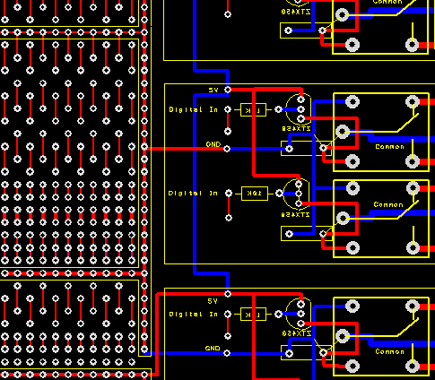Select the Common label of the relay beside the 10k transistor
435x380 pixels.
point(388,204)
